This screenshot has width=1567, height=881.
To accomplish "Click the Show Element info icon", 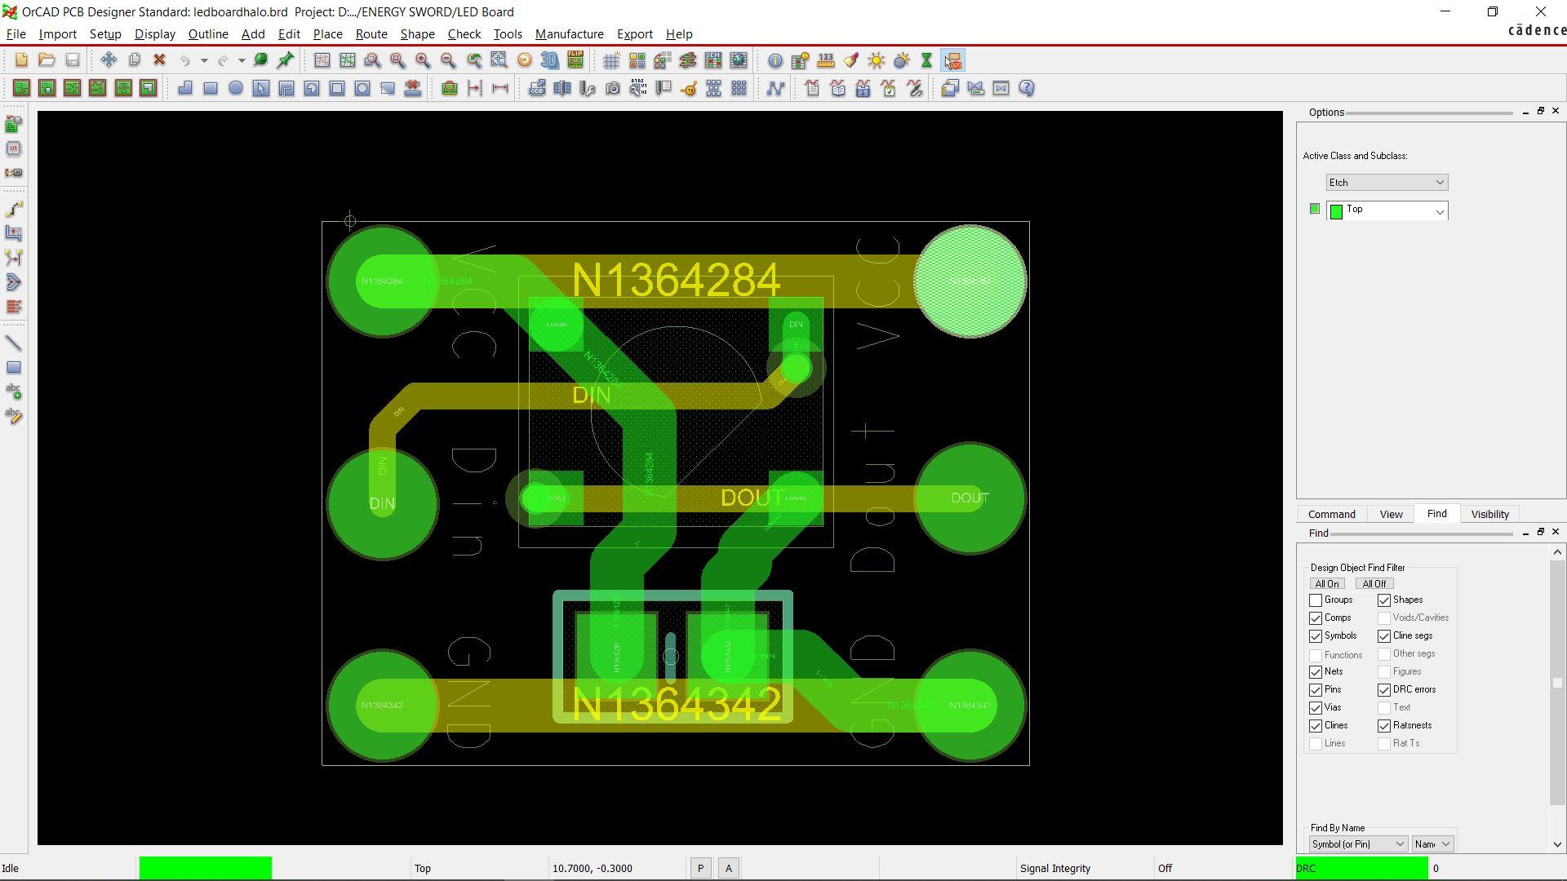I will pos(775,60).
